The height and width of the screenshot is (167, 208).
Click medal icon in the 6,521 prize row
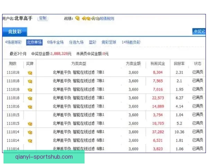pos(30,141)
